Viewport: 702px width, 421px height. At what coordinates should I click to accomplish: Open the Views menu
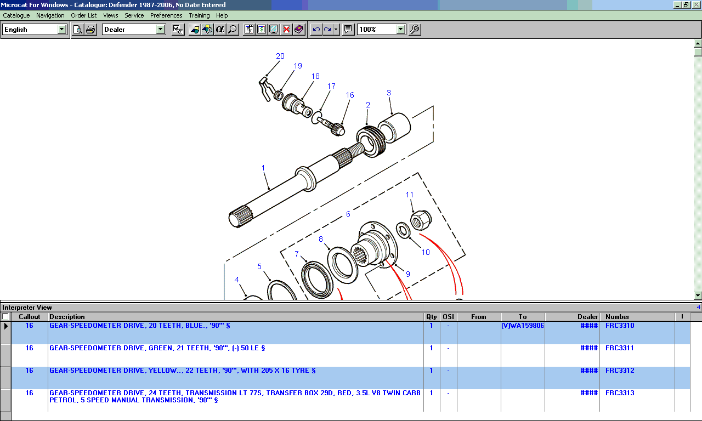click(x=111, y=15)
